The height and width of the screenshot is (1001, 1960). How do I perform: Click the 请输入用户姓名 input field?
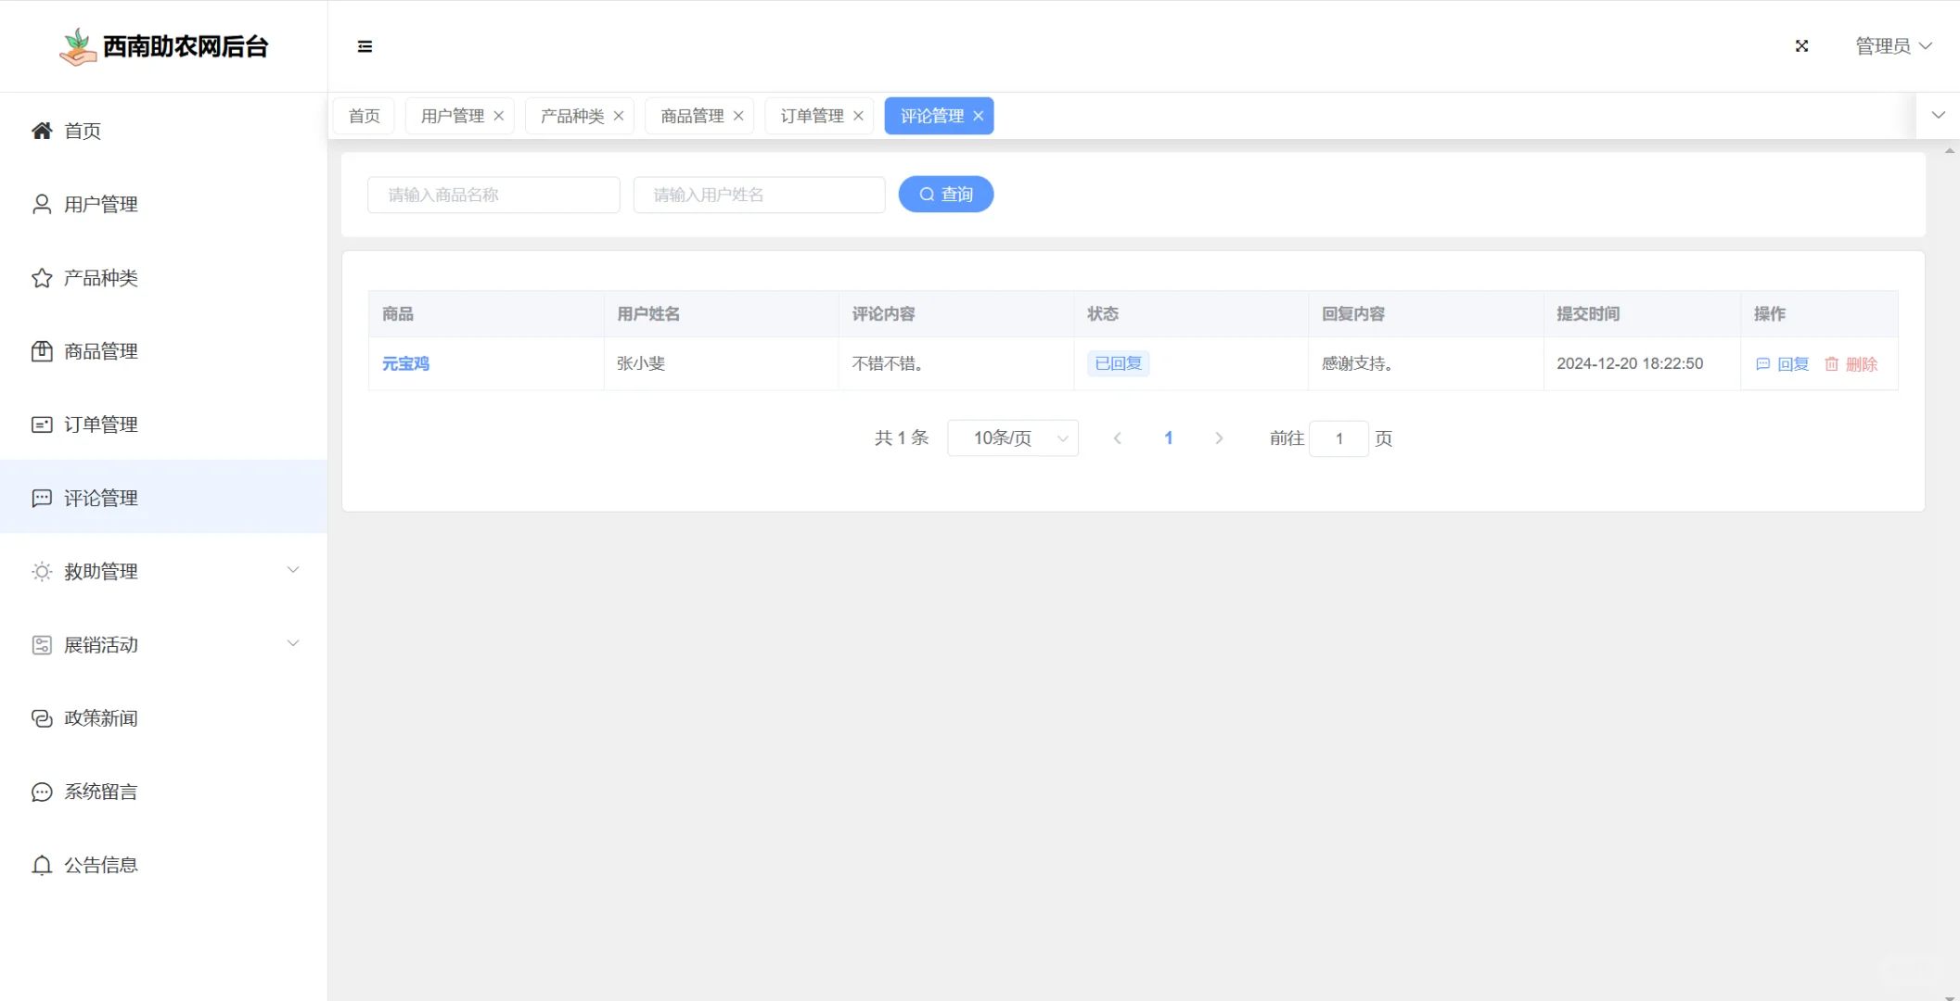coord(759,194)
